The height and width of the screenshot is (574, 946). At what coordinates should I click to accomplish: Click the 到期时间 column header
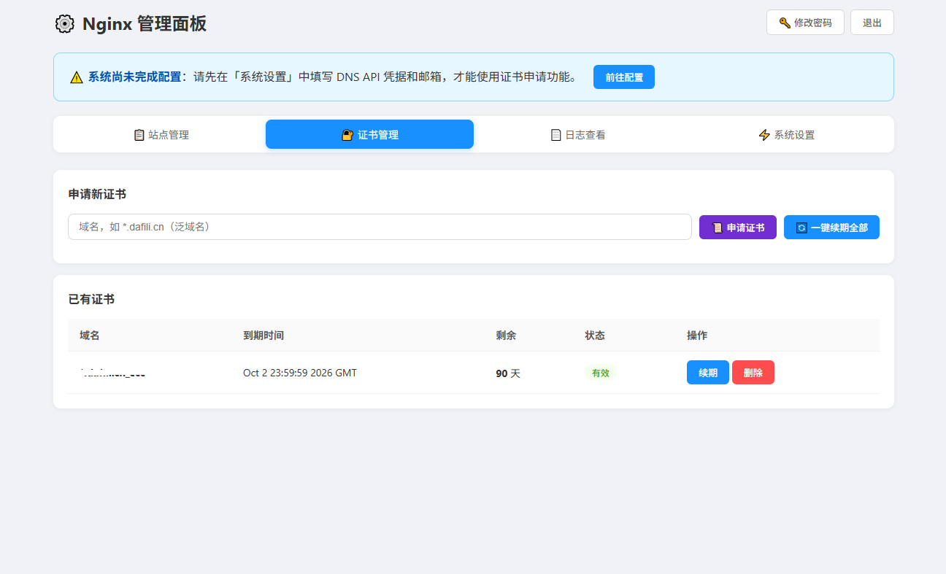coord(264,336)
